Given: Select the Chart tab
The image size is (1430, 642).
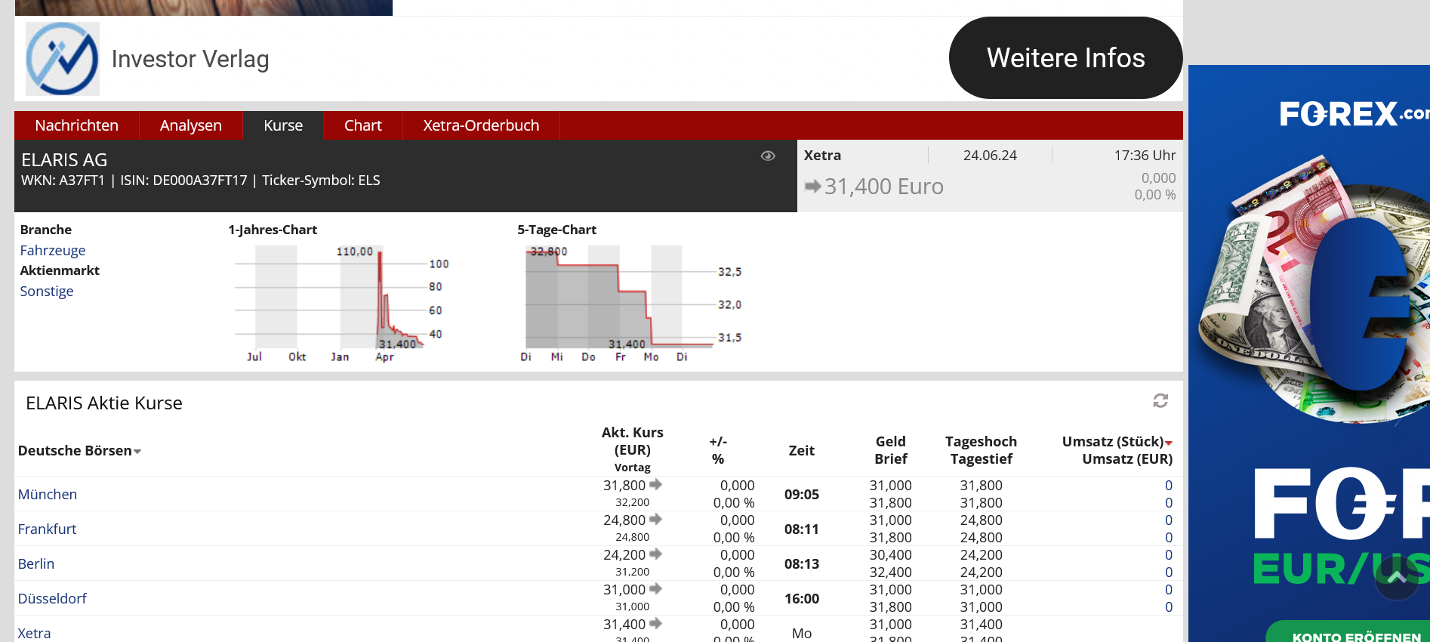Looking at the screenshot, I should [x=362, y=125].
